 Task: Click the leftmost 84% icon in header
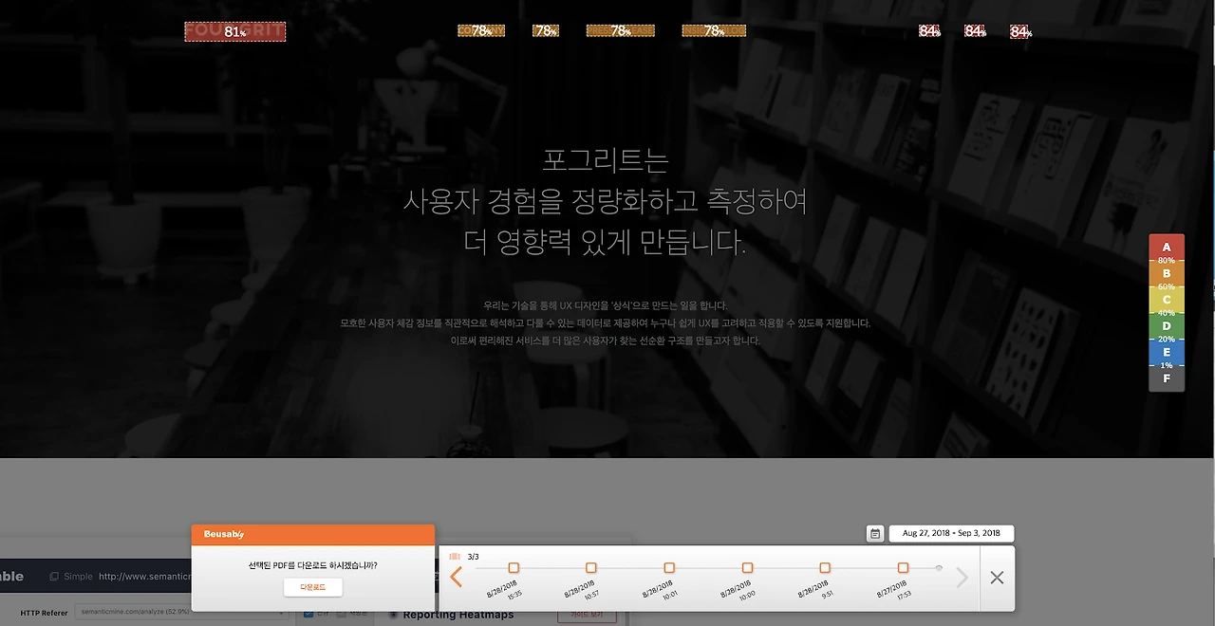pyautogui.click(x=929, y=31)
